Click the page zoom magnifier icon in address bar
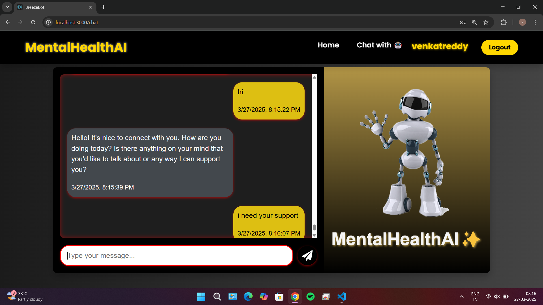 point(474,22)
